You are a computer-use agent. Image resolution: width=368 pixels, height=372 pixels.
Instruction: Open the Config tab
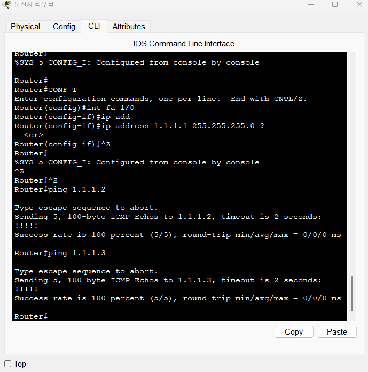(64, 27)
